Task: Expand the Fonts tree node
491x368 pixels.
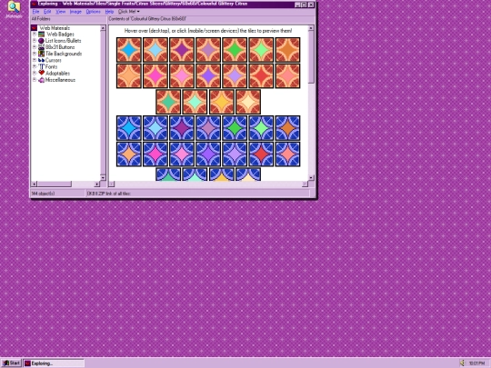Action: [35, 66]
